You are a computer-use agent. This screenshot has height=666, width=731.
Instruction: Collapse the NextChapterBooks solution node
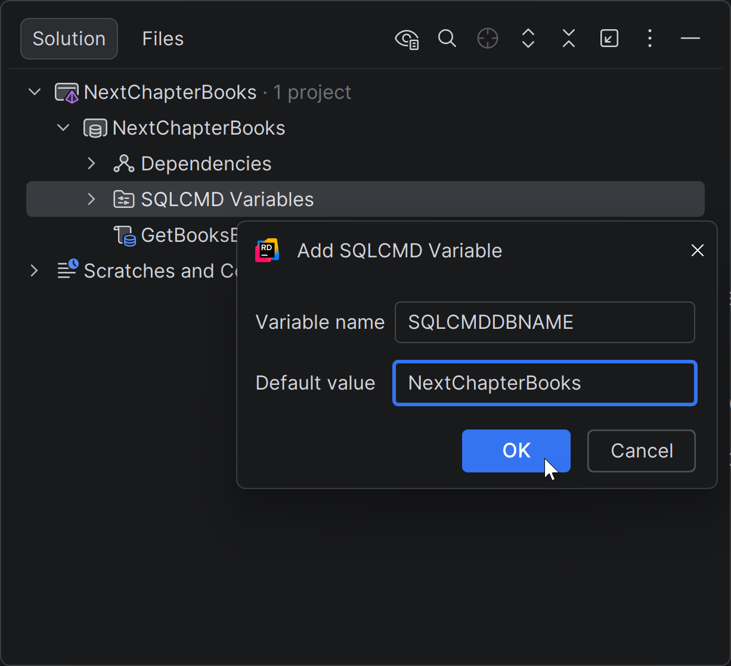point(34,92)
